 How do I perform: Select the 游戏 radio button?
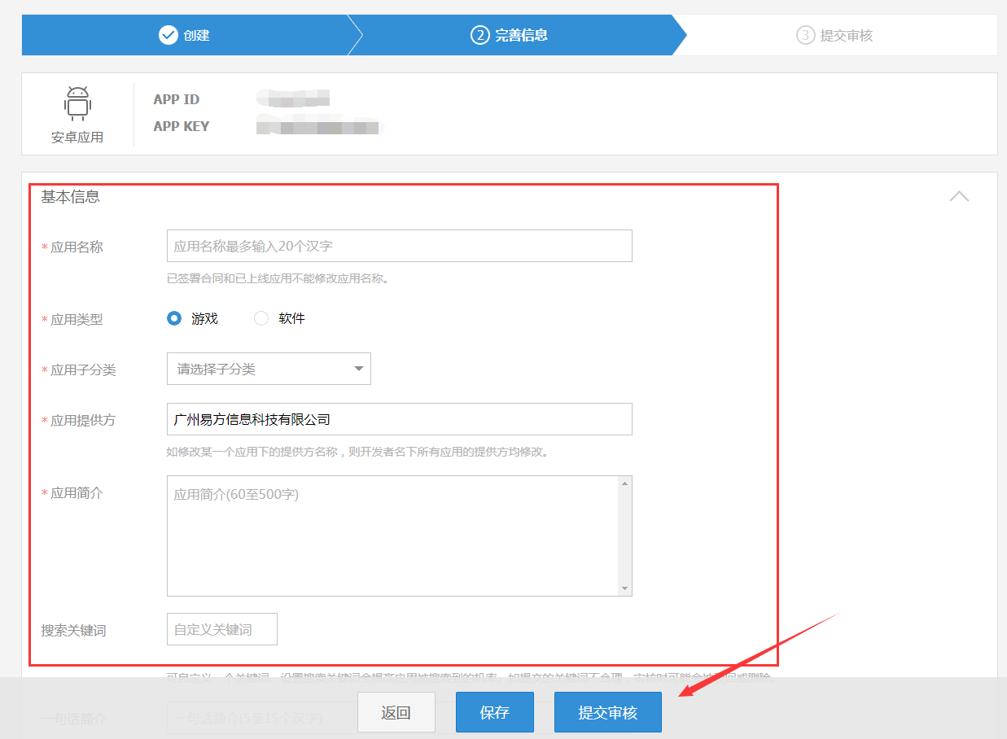click(x=174, y=318)
